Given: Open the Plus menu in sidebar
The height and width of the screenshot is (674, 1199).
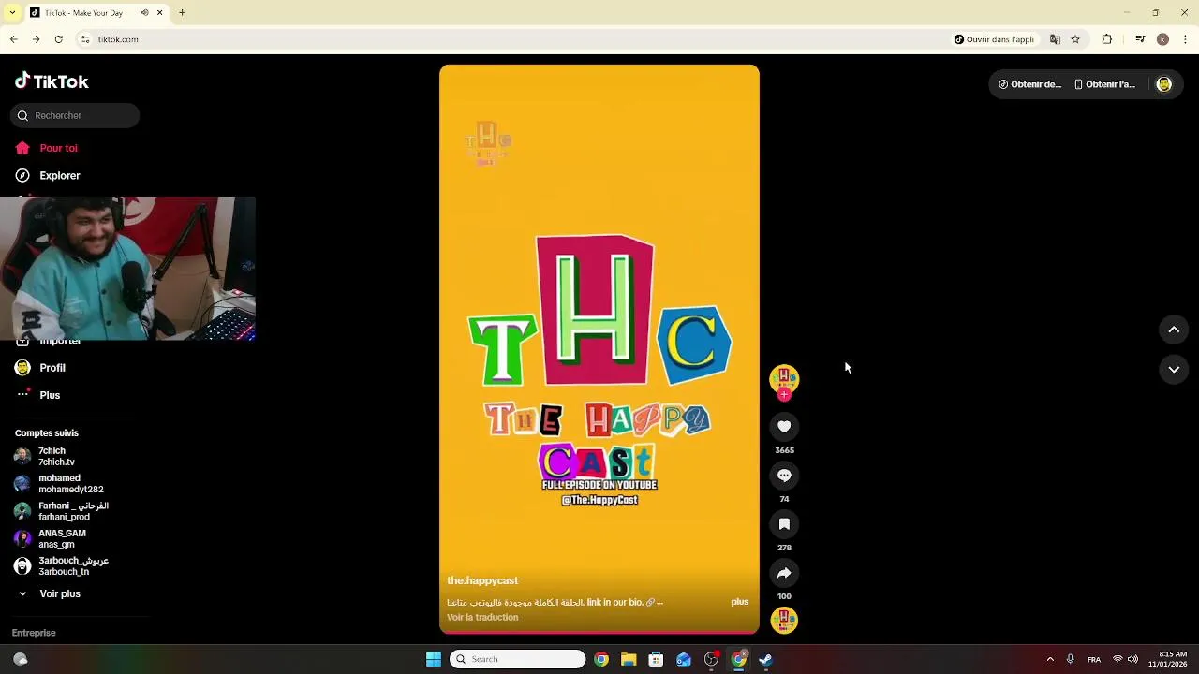Looking at the screenshot, I should coord(37,395).
